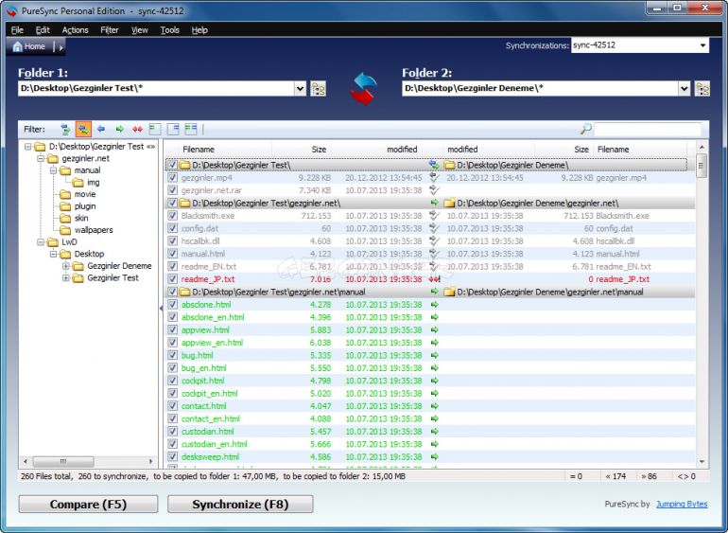Open the browse folder icon for Folder 2
The height and width of the screenshot is (533, 728).
pos(702,88)
